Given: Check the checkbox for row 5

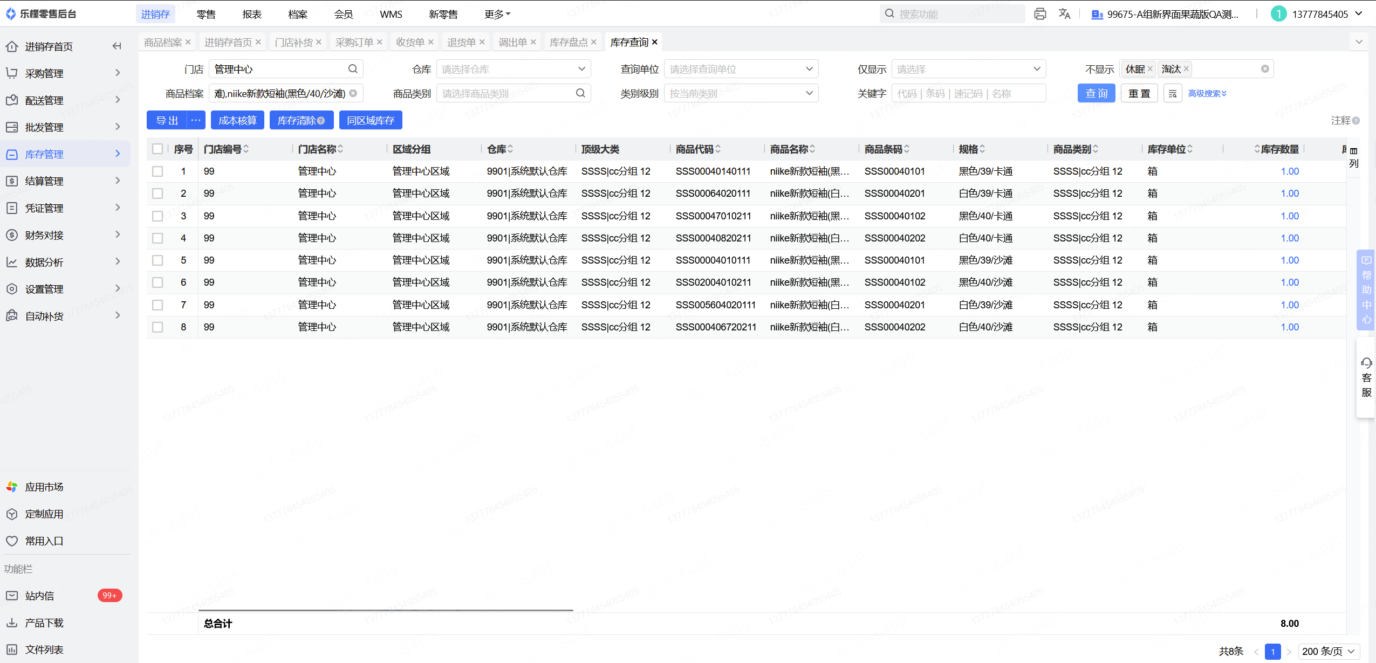Looking at the screenshot, I should 158,260.
